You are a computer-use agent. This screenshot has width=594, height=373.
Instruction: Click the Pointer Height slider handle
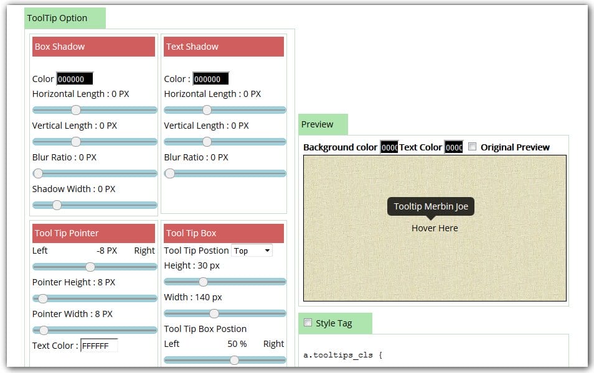[42, 298]
